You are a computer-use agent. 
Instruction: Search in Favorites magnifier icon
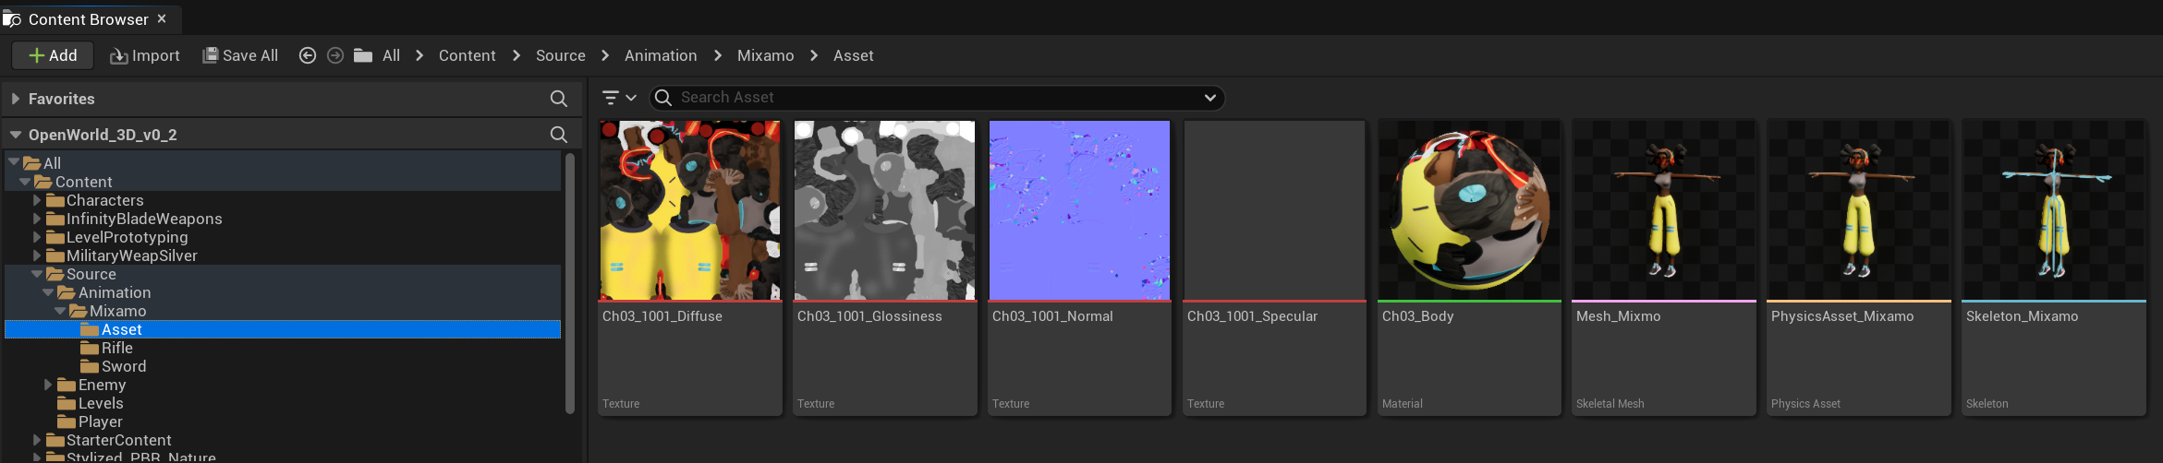(x=559, y=99)
